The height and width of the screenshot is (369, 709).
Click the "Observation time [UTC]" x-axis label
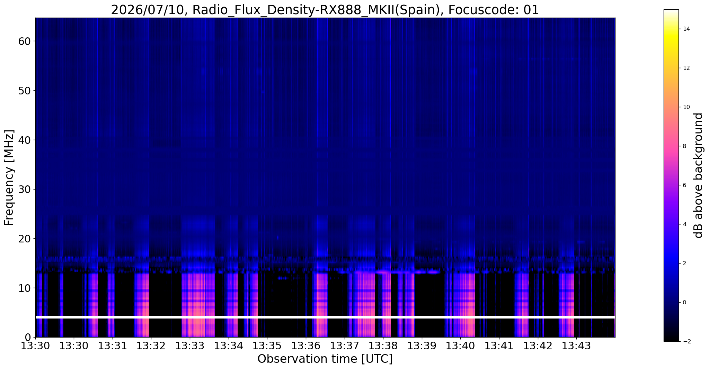[x=325, y=359]
